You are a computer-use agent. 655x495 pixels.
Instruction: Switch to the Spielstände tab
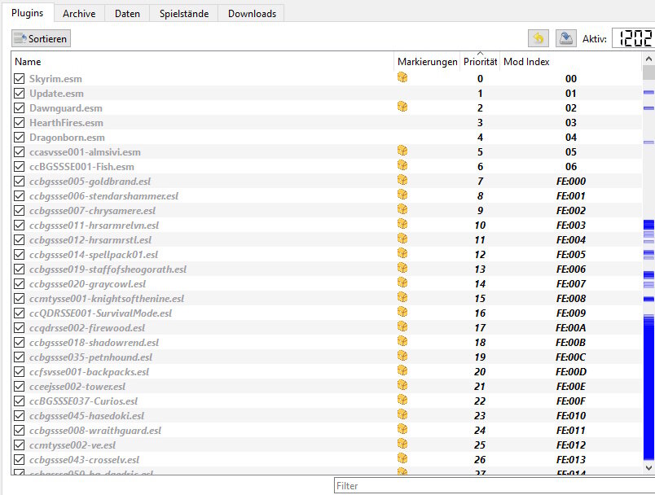point(184,13)
